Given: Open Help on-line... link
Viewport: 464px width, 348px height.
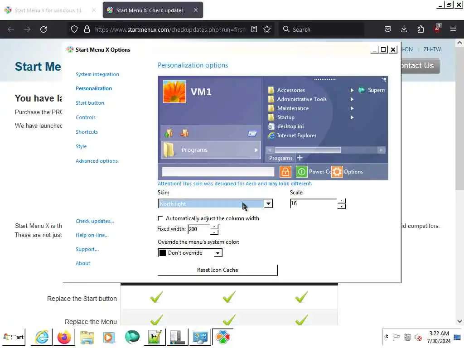Looking at the screenshot, I should (x=92, y=235).
